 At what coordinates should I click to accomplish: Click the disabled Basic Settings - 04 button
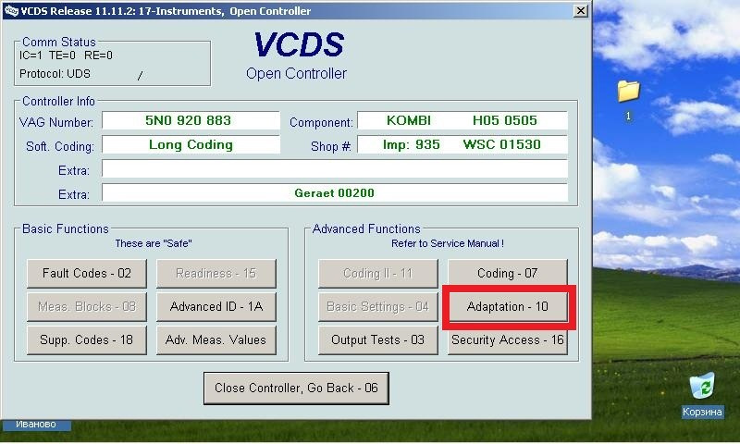click(x=378, y=307)
